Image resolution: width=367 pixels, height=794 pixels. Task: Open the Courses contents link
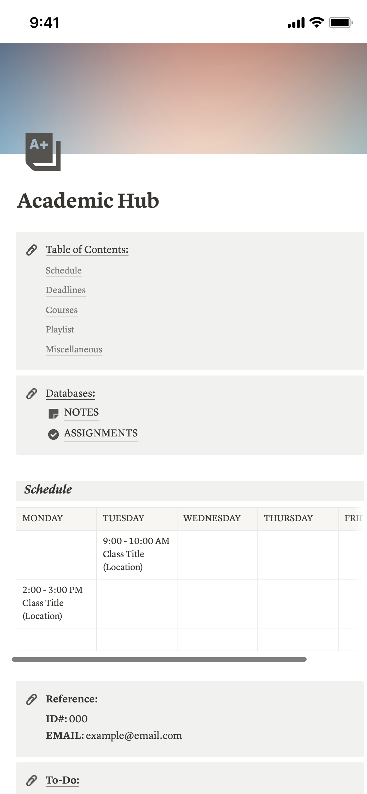(x=62, y=310)
